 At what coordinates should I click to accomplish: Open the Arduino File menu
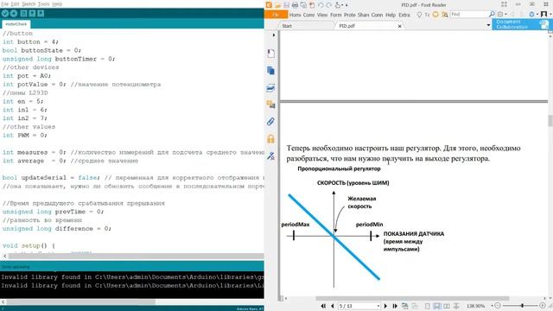pos(5,3)
